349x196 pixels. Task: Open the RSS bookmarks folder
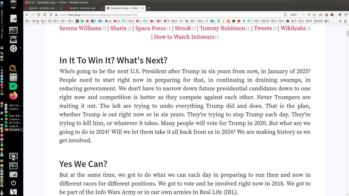(x=318, y=21)
